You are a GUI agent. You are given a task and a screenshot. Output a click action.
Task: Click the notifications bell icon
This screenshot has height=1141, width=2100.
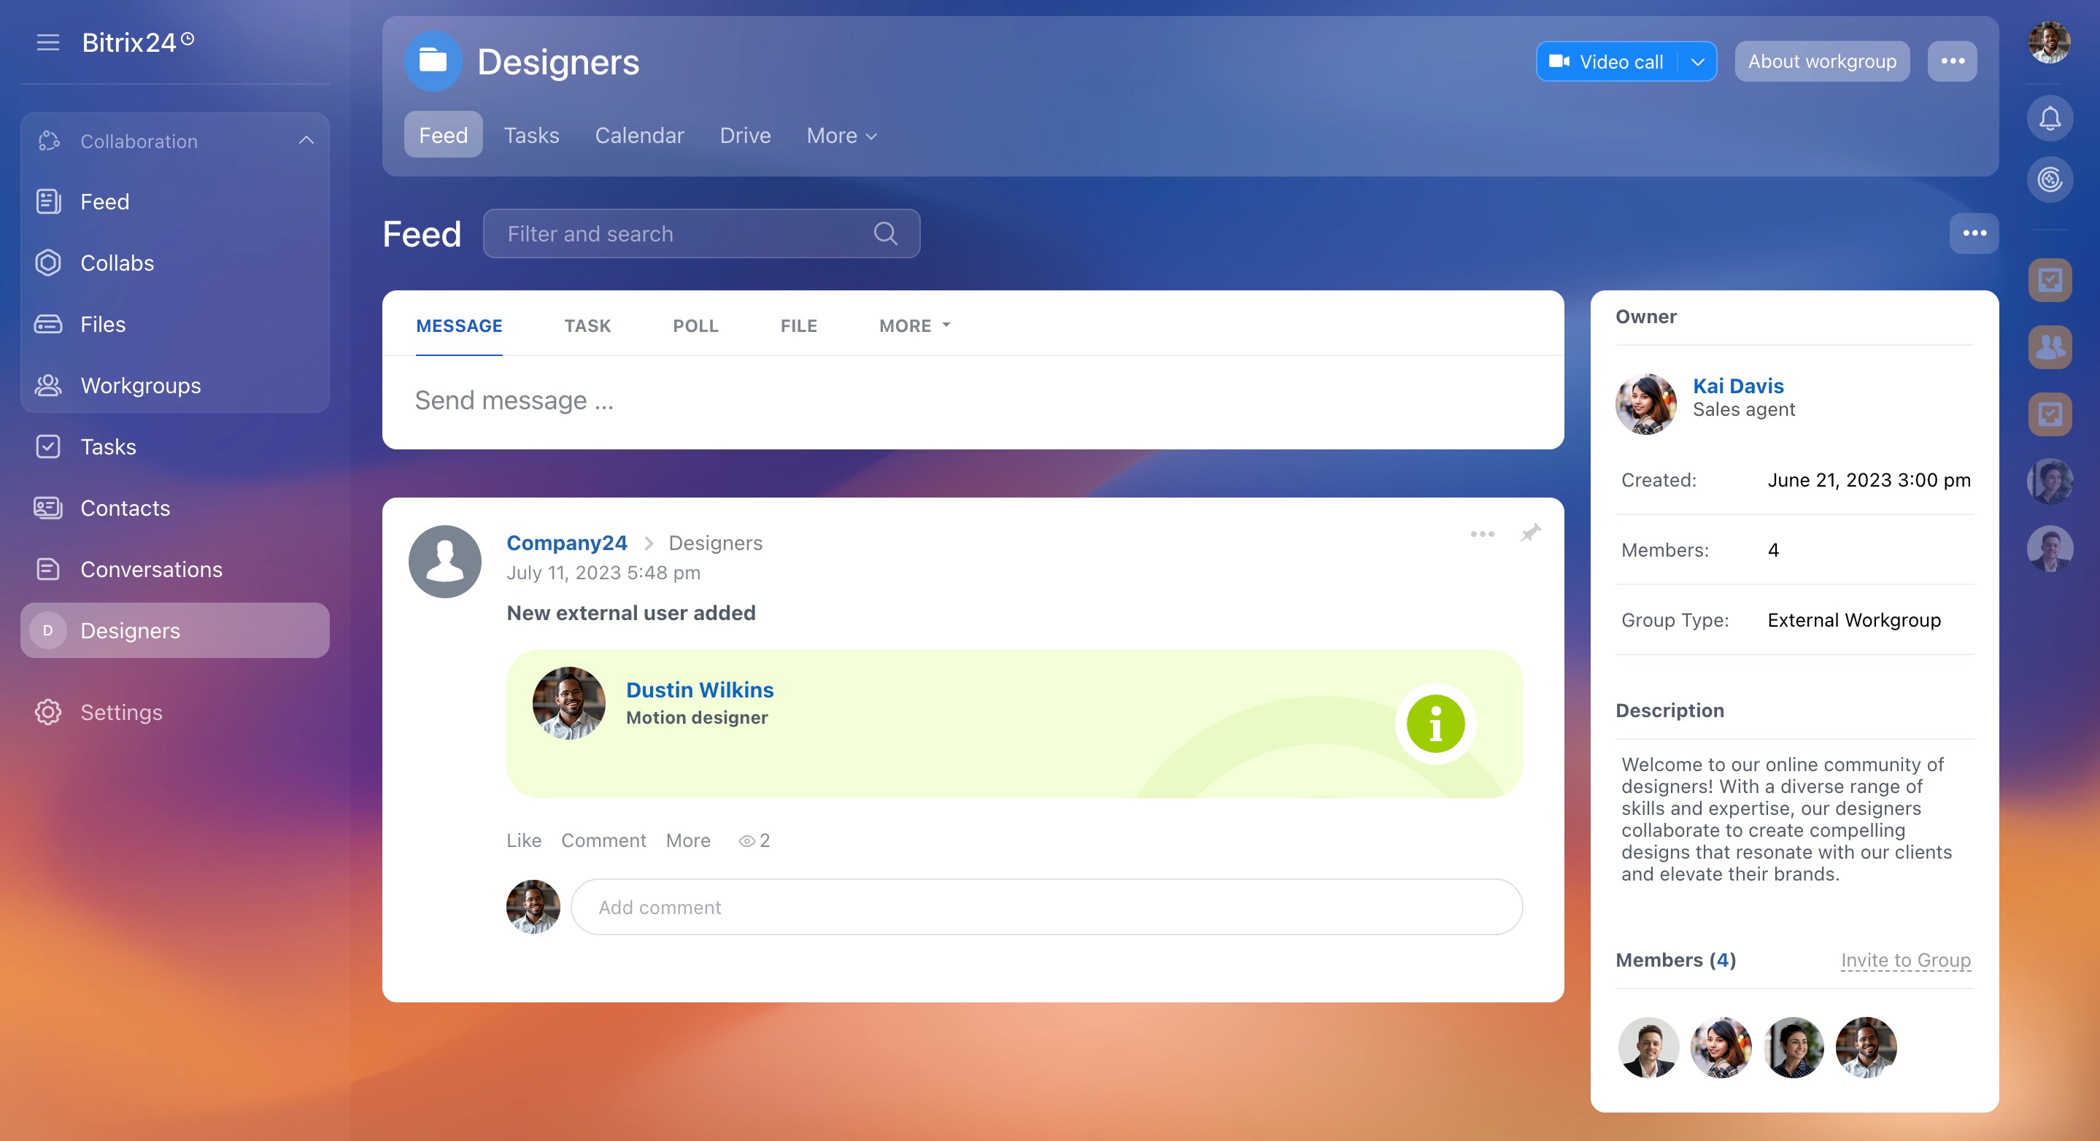(x=2050, y=119)
